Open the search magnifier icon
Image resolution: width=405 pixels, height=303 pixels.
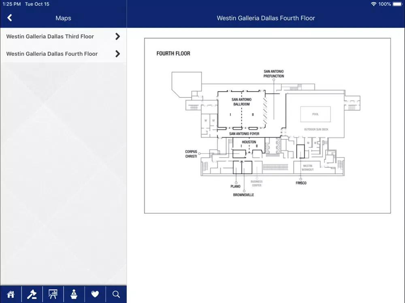[x=116, y=294]
